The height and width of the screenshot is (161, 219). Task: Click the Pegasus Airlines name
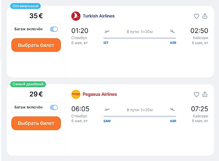click(x=100, y=94)
